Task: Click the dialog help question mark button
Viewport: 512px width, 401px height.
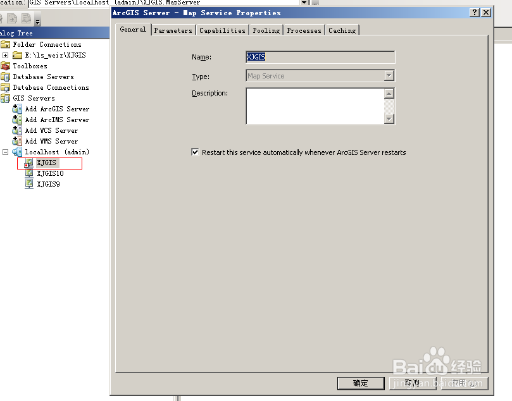Action: pyautogui.click(x=474, y=13)
